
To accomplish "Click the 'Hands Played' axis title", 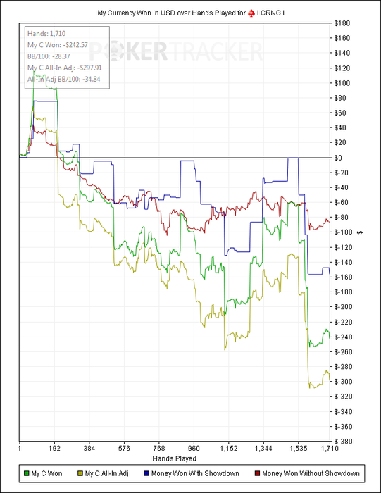I will click(175, 458).
